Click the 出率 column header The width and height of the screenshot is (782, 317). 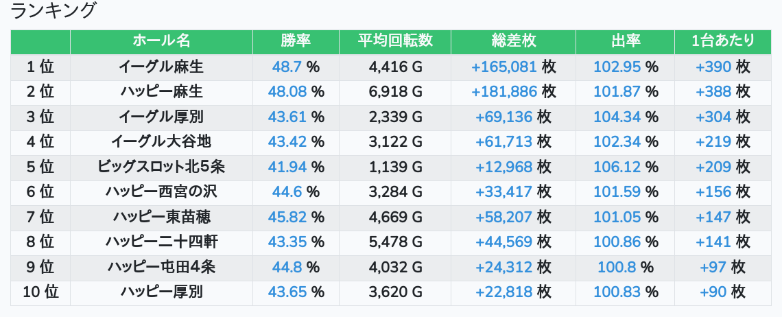click(625, 41)
